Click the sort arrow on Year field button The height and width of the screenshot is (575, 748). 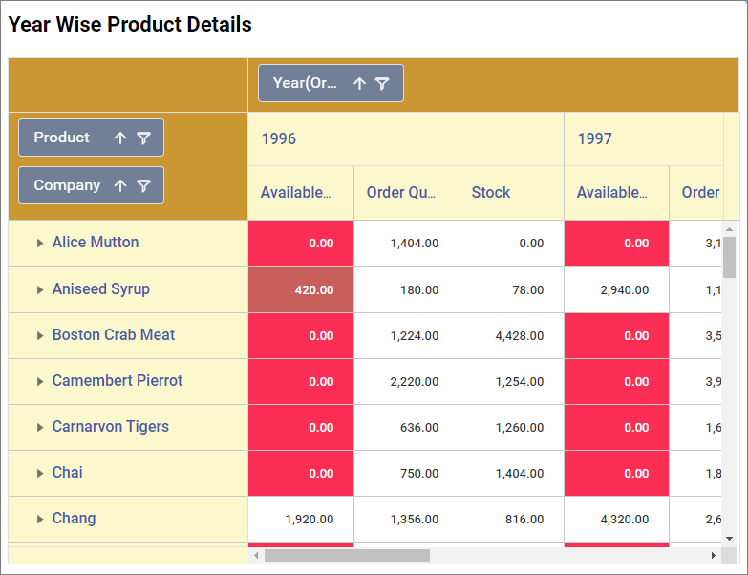(x=359, y=83)
